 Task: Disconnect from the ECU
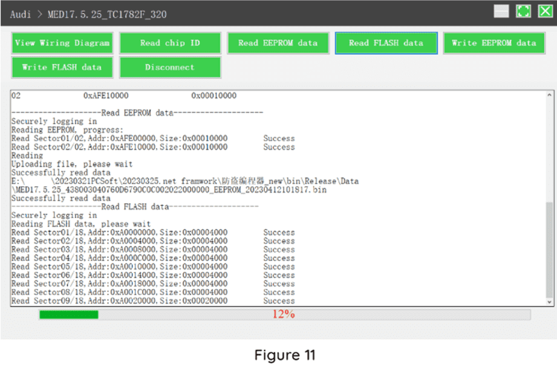coord(170,68)
